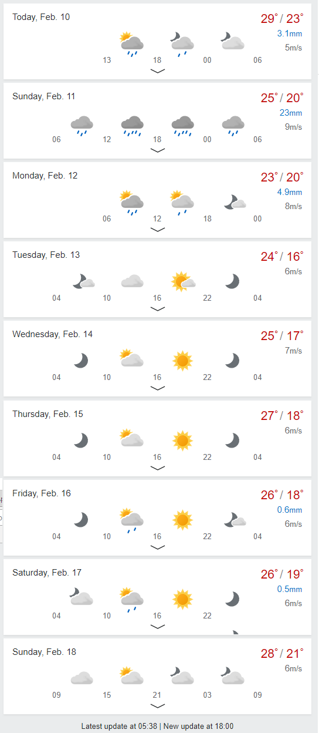The image size is (319, 733).
Task: Click the 29° / 23° temperature for Today
Action: point(282,18)
